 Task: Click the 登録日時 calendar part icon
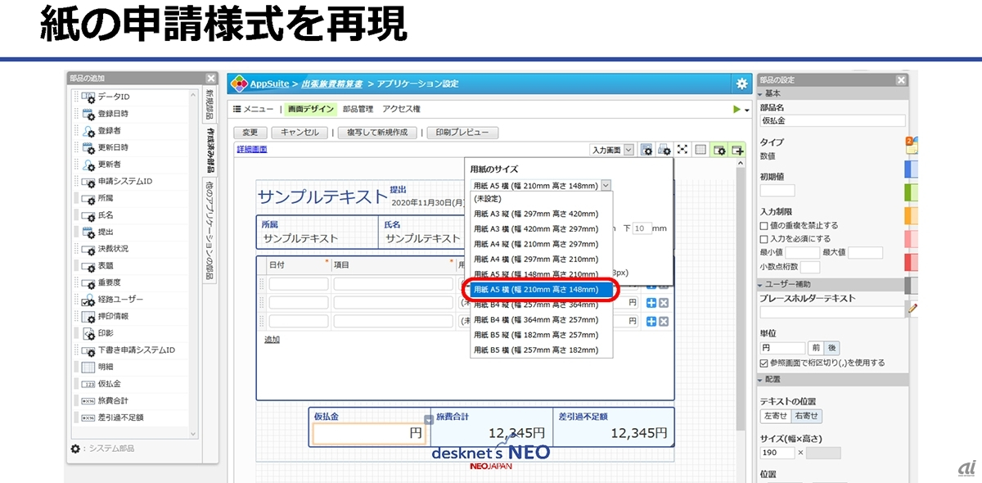coord(88,114)
